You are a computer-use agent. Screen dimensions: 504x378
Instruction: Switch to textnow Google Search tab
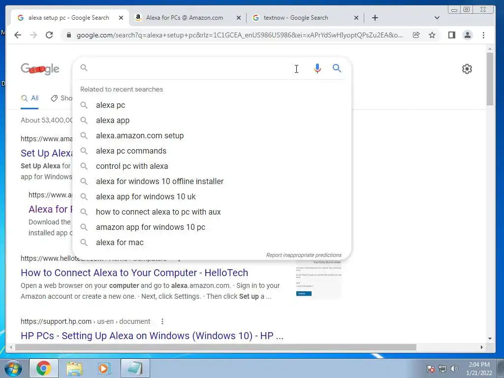pos(296,18)
